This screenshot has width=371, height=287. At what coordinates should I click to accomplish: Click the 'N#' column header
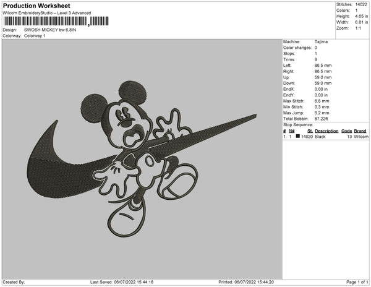click(292, 131)
